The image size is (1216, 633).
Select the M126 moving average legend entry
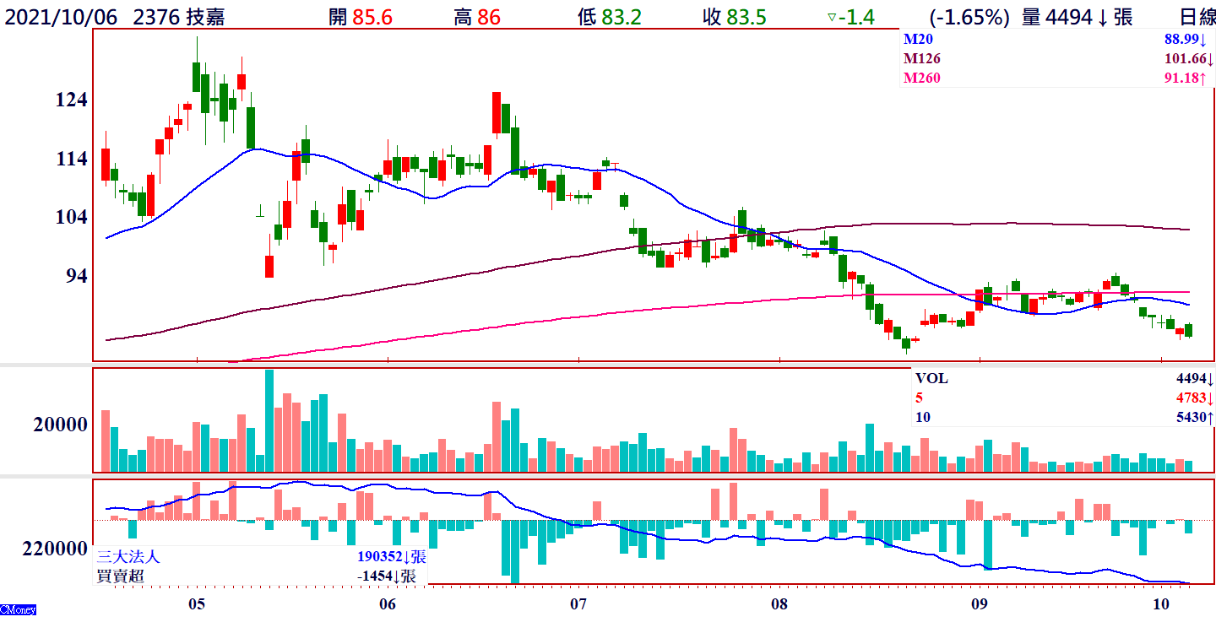click(921, 59)
